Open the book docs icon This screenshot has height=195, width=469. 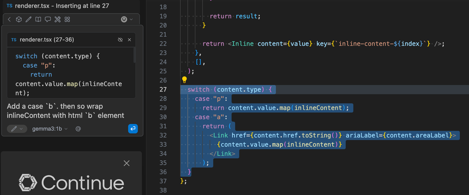pyautogui.click(x=38, y=19)
